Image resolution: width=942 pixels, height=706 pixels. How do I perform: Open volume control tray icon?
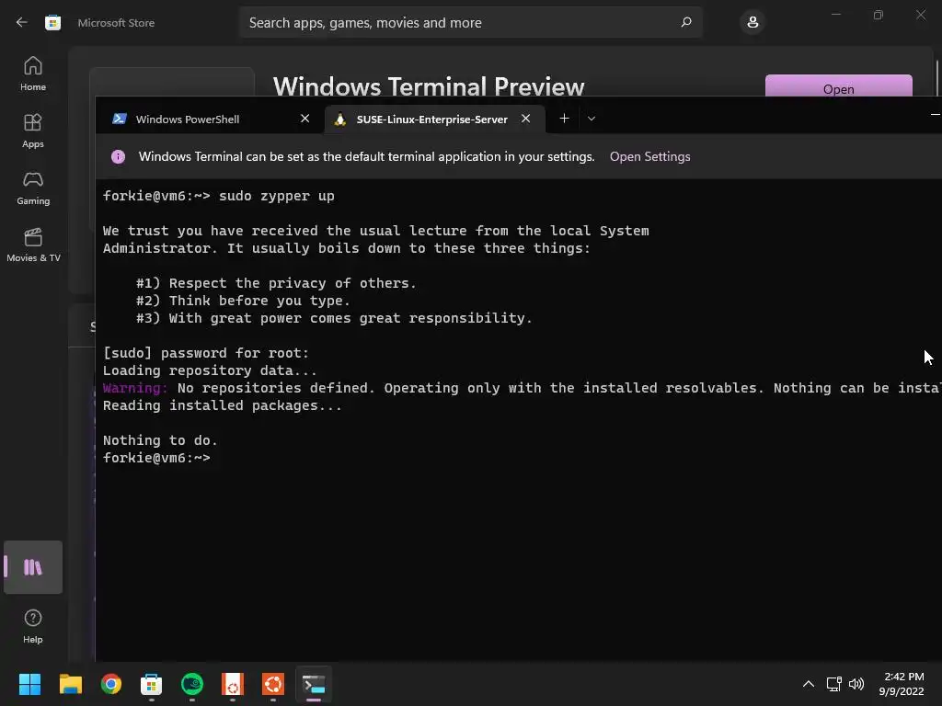pos(856,684)
